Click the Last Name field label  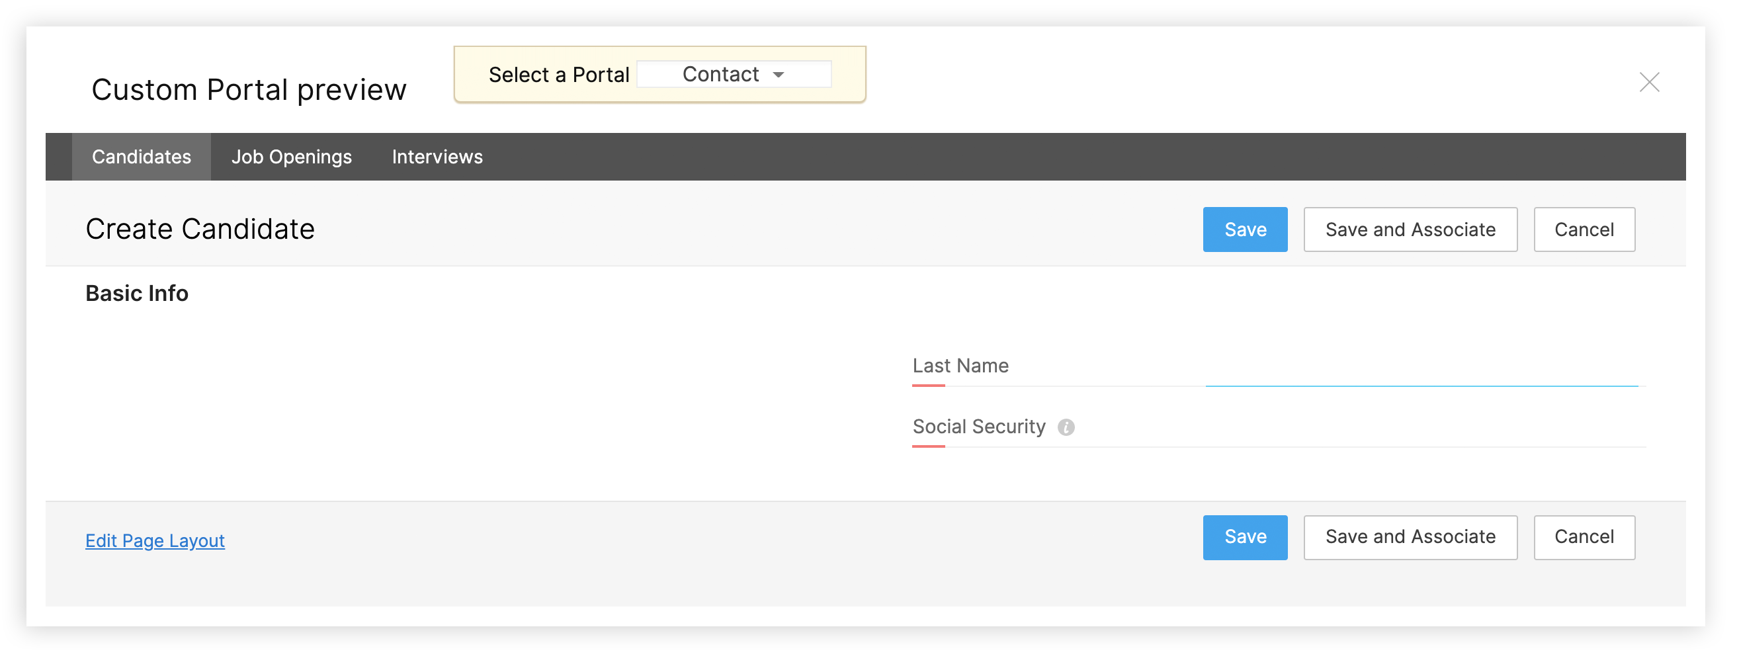(x=960, y=366)
